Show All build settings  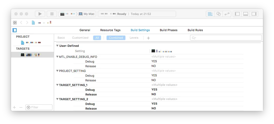[97, 38]
